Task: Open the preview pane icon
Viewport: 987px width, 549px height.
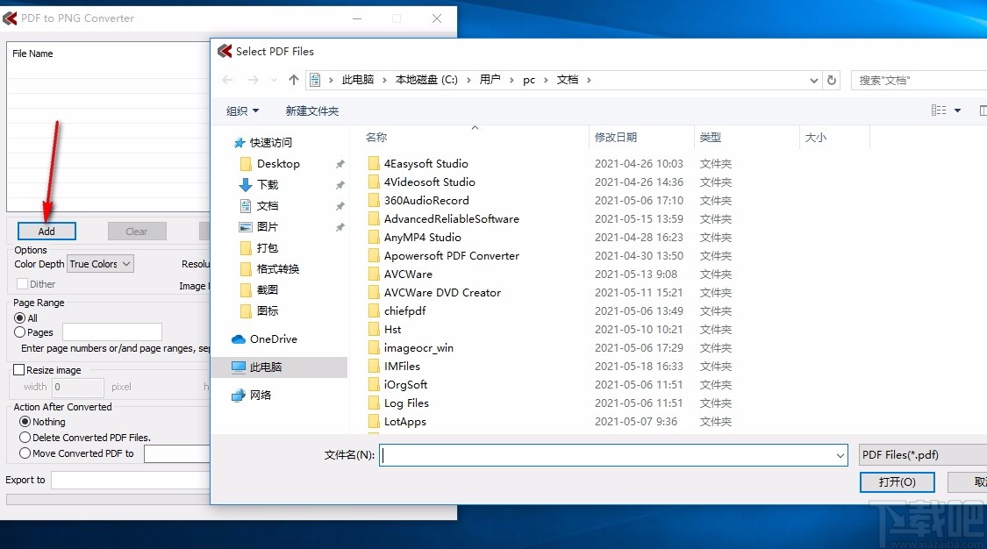Action: point(983,110)
